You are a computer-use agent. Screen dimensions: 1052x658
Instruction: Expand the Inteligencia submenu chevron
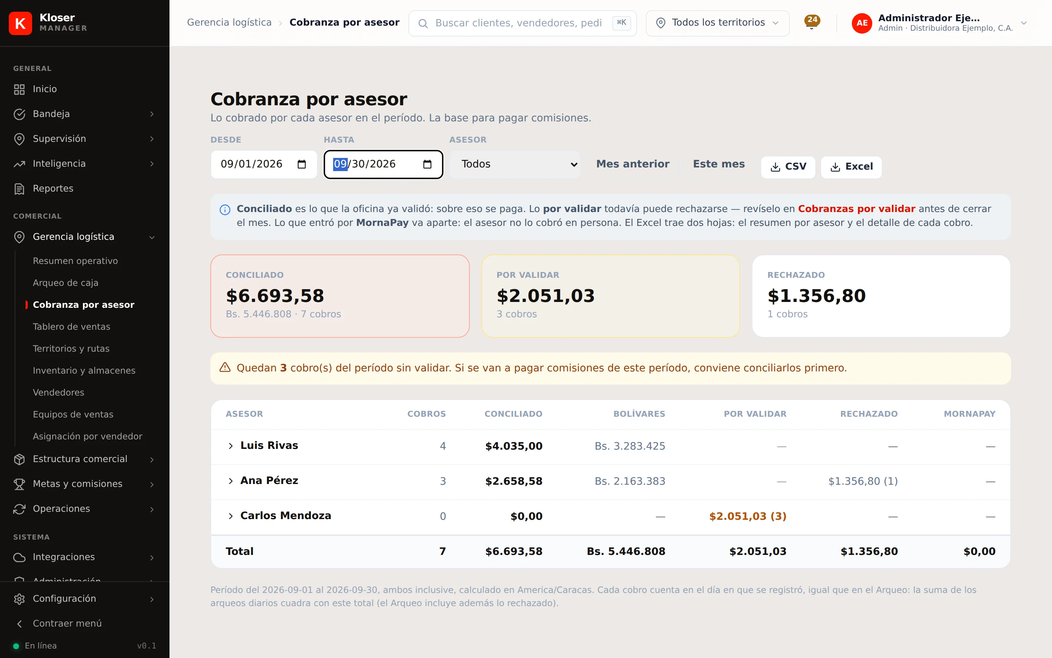pos(152,164)
